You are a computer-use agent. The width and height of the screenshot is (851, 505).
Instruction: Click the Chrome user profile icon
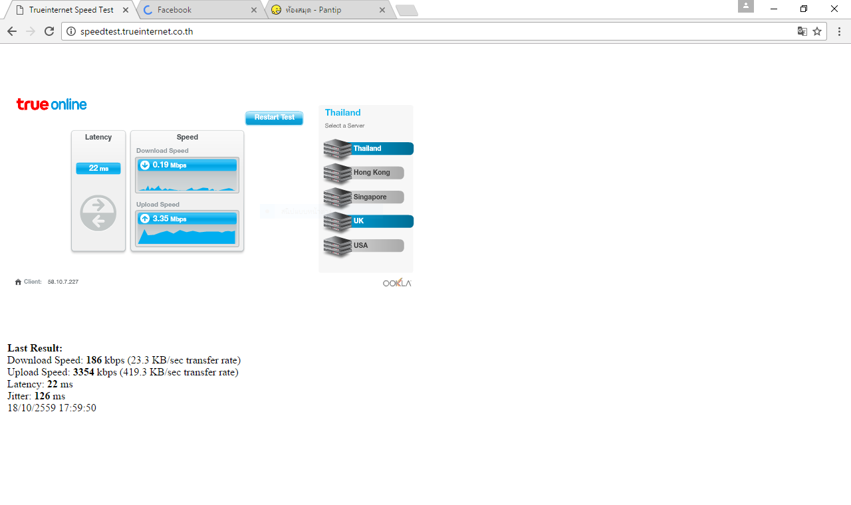[x=746, y=6]
